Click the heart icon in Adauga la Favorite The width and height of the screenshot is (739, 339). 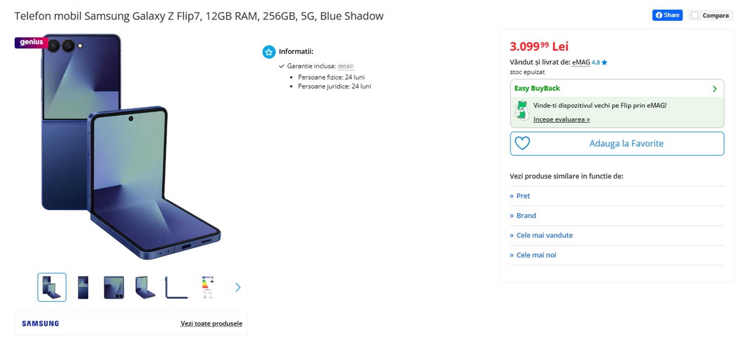(522, 143)
